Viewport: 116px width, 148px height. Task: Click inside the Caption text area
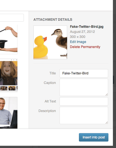[84, 87]
